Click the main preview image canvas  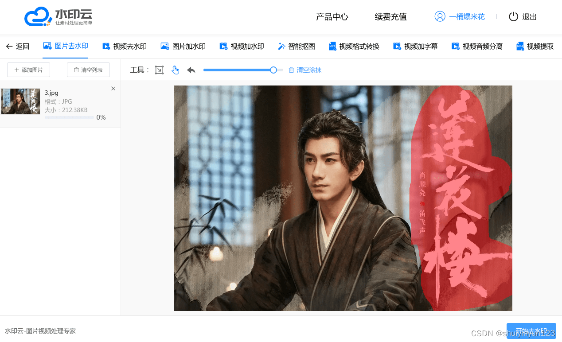(x=343, y=198)
